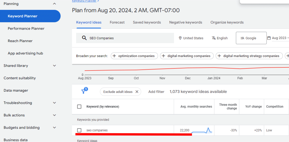This screenshot has width=289, height=142.
Task: Check the seo companies row checkbox
Action: (x=79, y=130)
